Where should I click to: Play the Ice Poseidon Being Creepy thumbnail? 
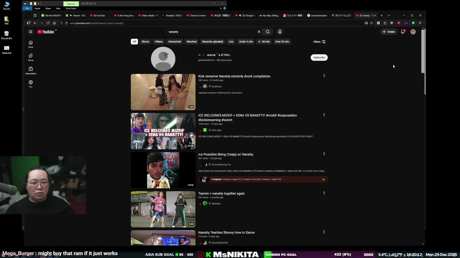click(x=163, y=170)
